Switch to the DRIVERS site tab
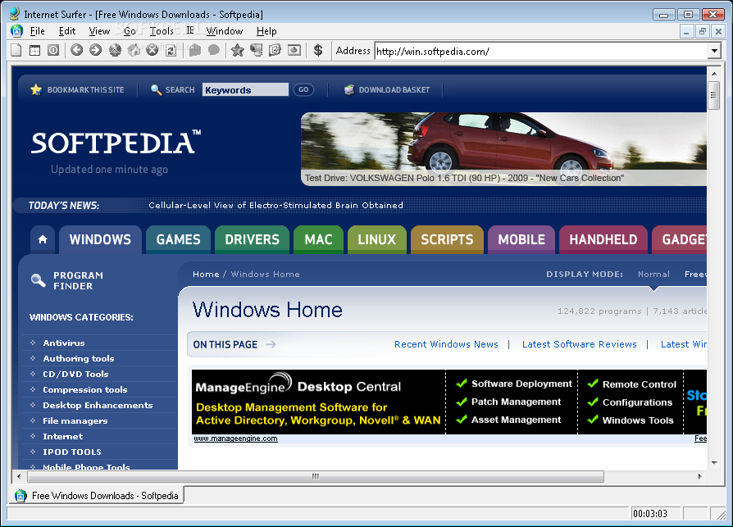Viewport: 733px width, 527px height. coord(252,239)
